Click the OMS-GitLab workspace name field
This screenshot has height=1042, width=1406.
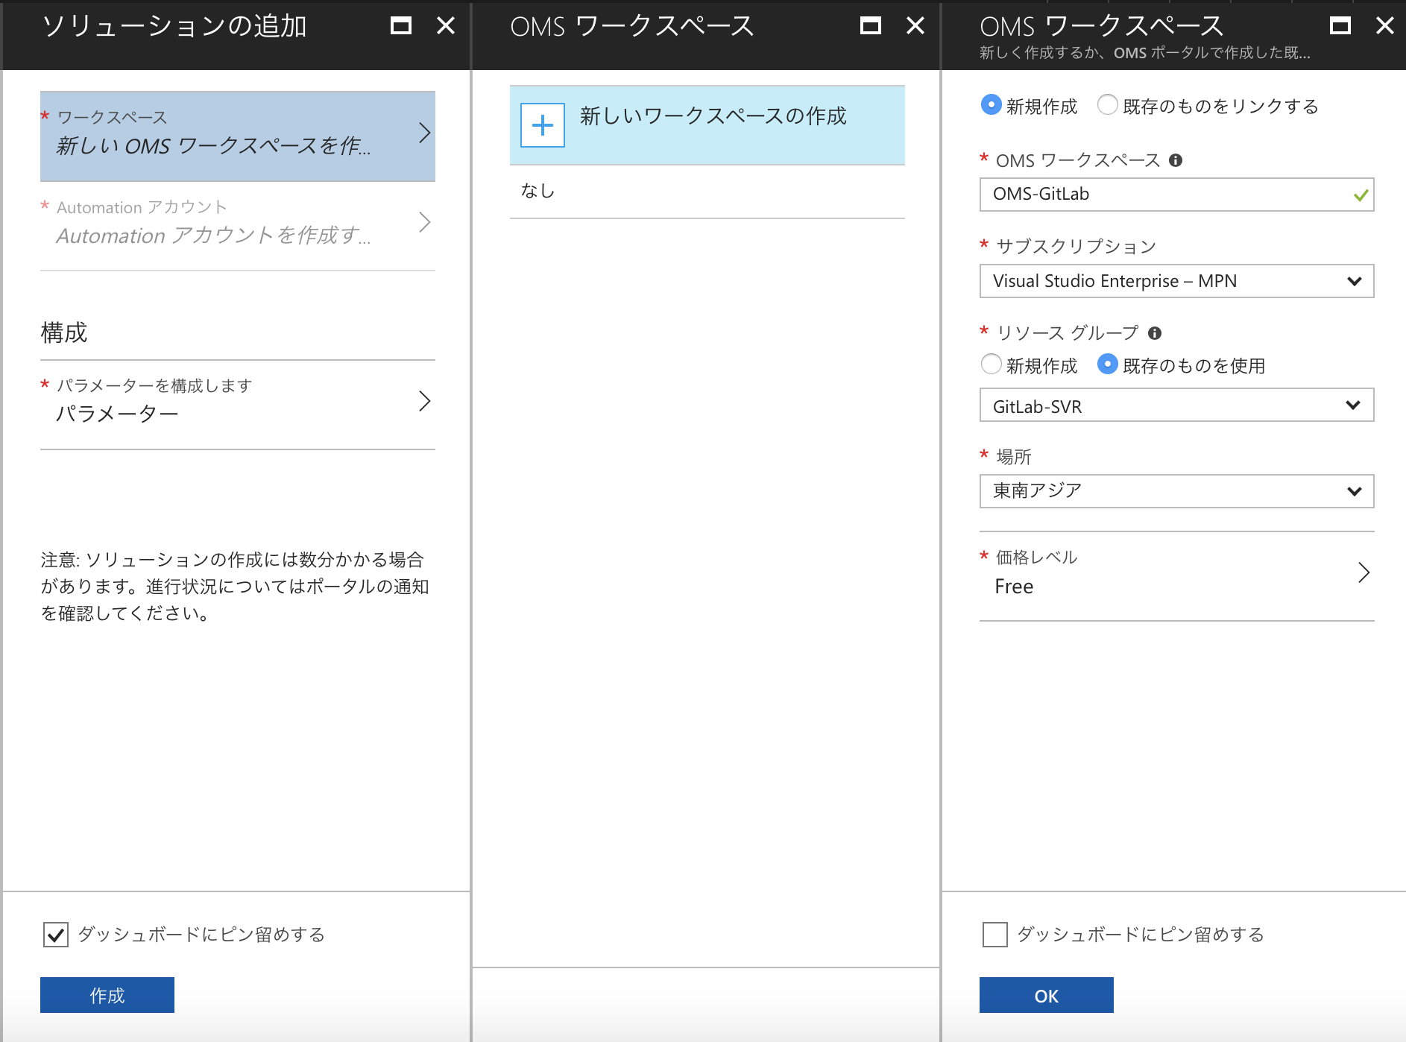(1176, 195)
